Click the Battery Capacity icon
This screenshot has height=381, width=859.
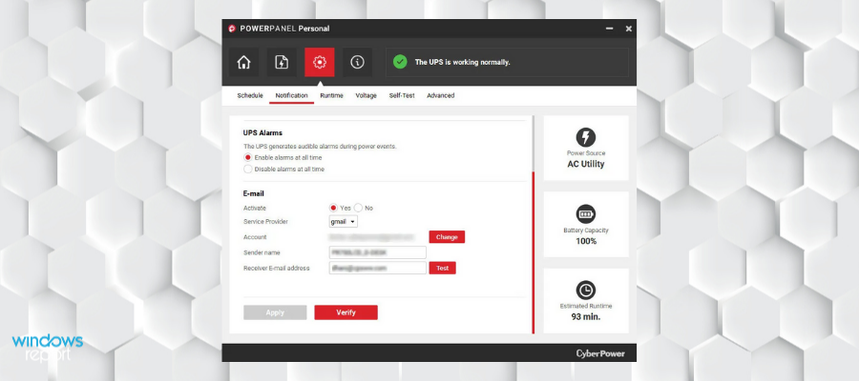click(586, 213)
